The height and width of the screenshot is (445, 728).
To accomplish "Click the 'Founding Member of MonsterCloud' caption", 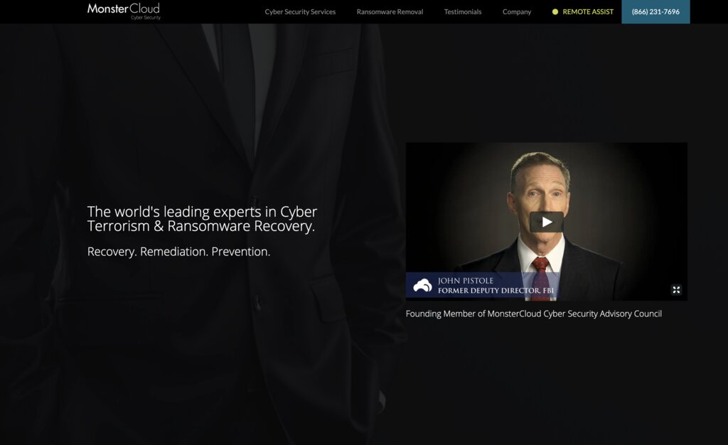I will [x=533, y=313].
